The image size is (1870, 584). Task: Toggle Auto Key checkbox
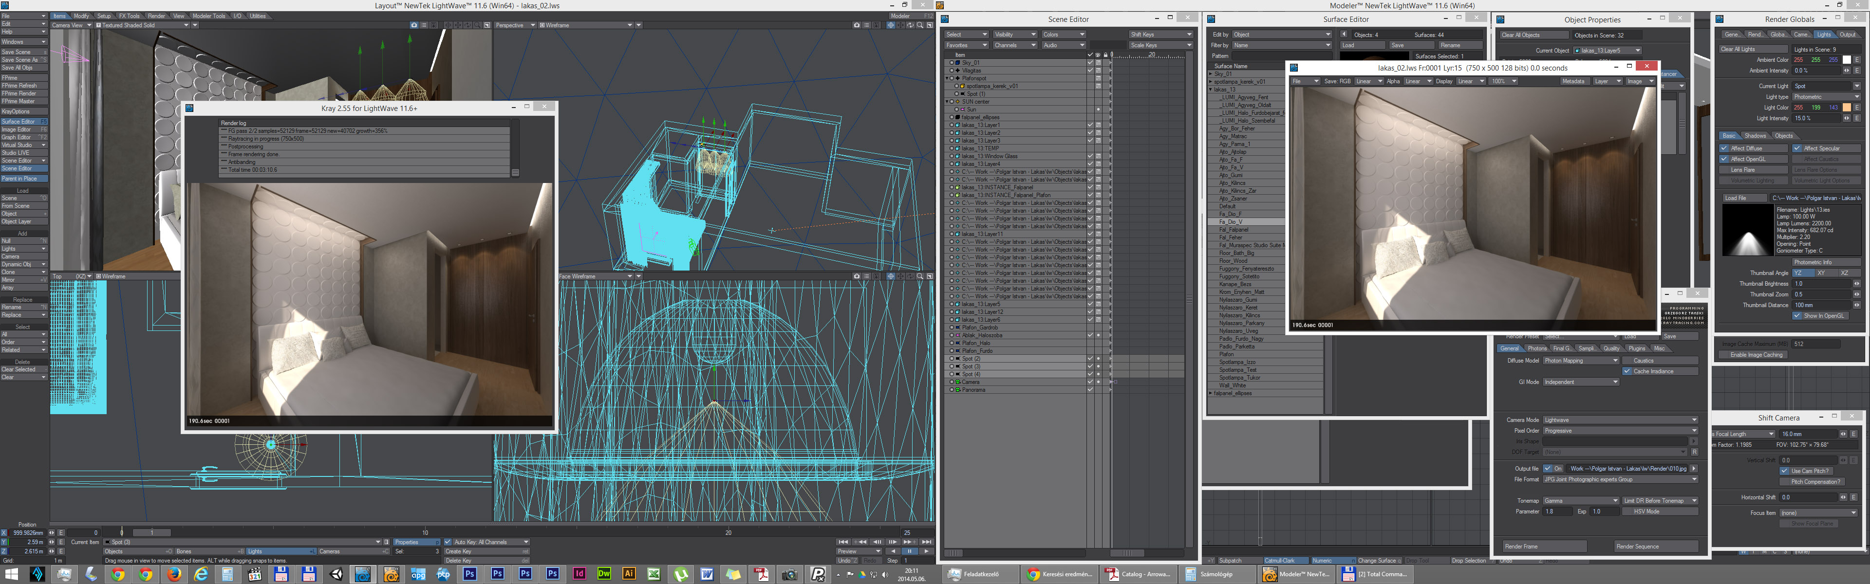point(447,542)
